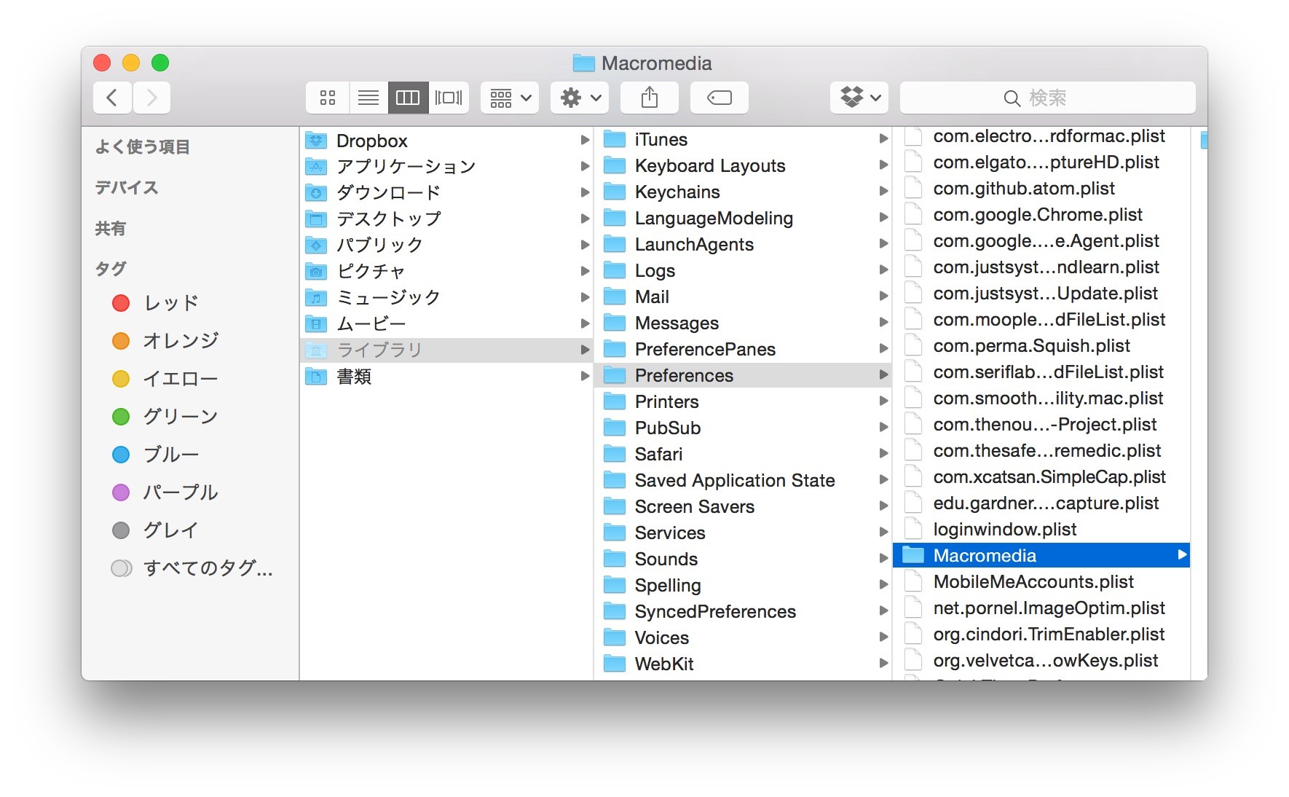Switch to Cover Flow view

449,98
